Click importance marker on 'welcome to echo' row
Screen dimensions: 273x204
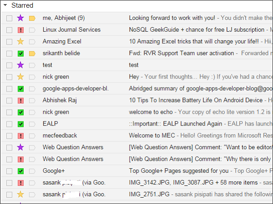click(32, 112)
